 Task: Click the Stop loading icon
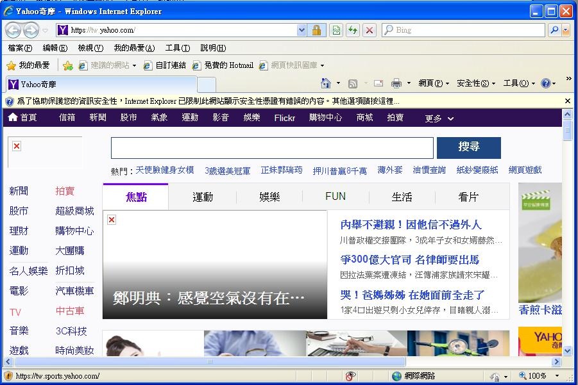(370, 30)
